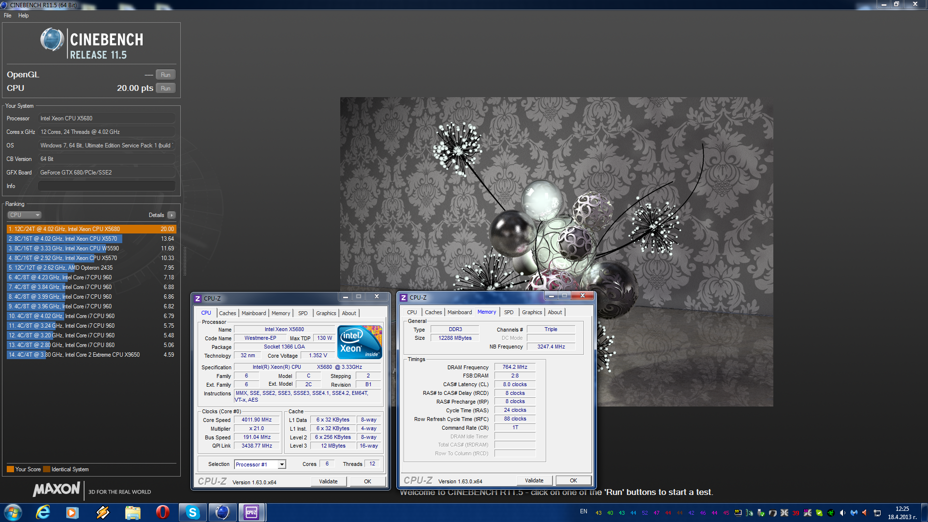Image resolution: width=928 pixels, height=522 pixels.
Task: Switch to Caches tab in left CPU-Z
Action: [227, 313]
